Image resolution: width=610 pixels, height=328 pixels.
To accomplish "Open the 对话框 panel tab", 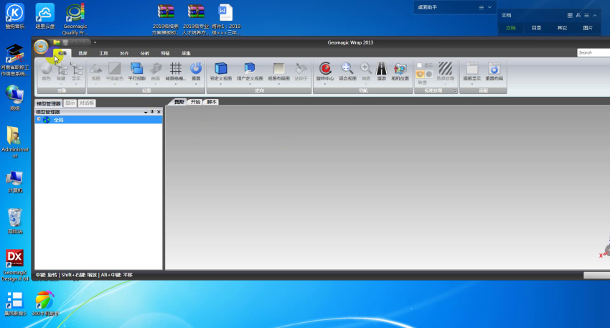I will pyautogui.click(x=86, y=103).
